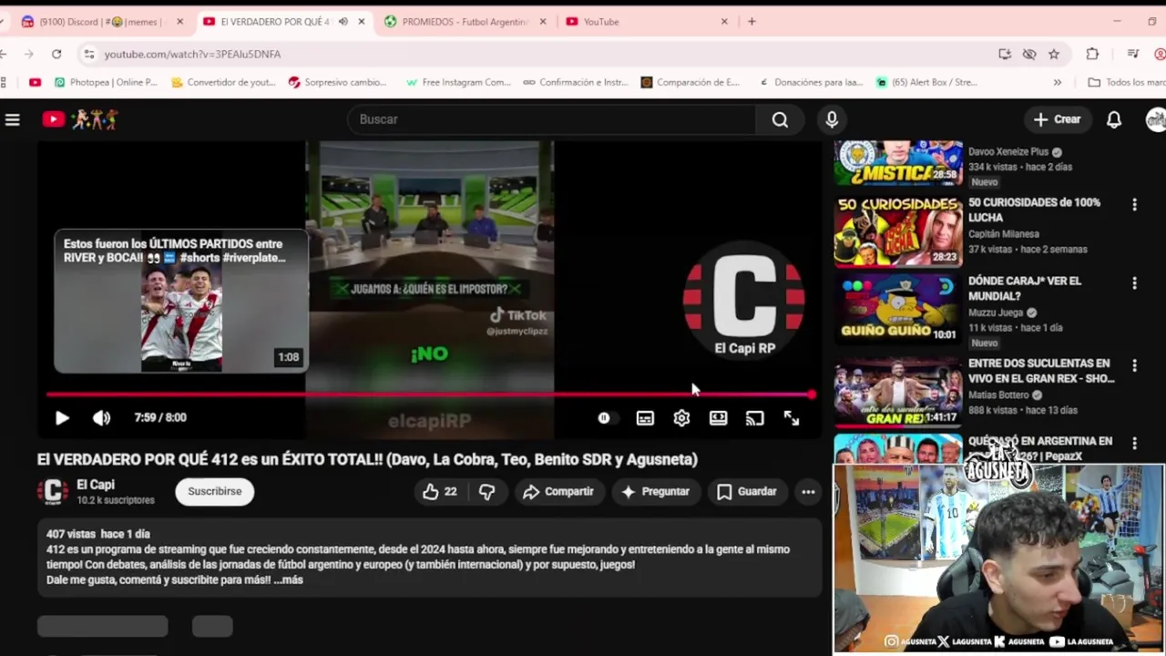Open the Crear upload menu
Viewport: 1166px width, 656px height.
click(1057, 119)
